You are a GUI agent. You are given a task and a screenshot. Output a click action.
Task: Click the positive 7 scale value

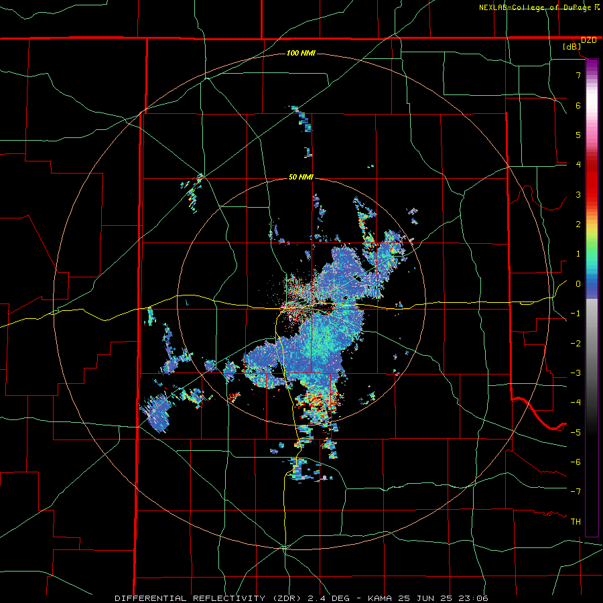click(578, 75)
